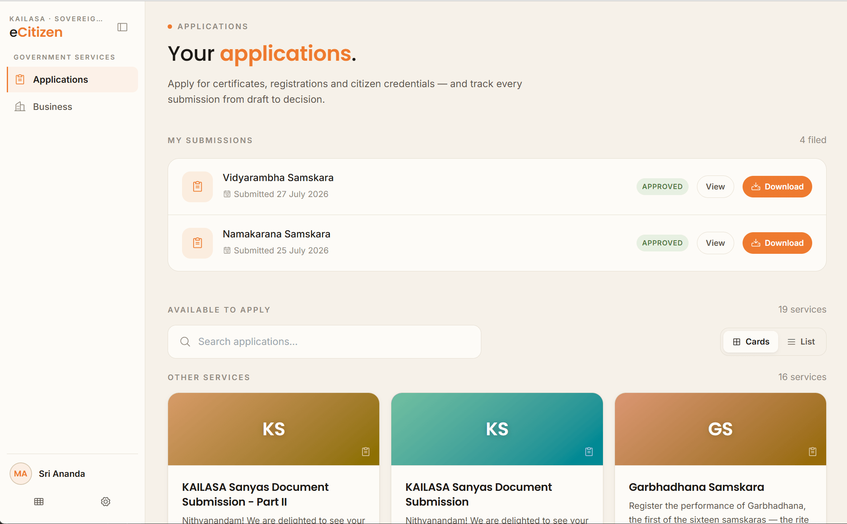Image resolution: width=847 pixels, height=524 pixels.
Task: Click clipboard icon on Part II card banner
Action: [x=366, y=452]
